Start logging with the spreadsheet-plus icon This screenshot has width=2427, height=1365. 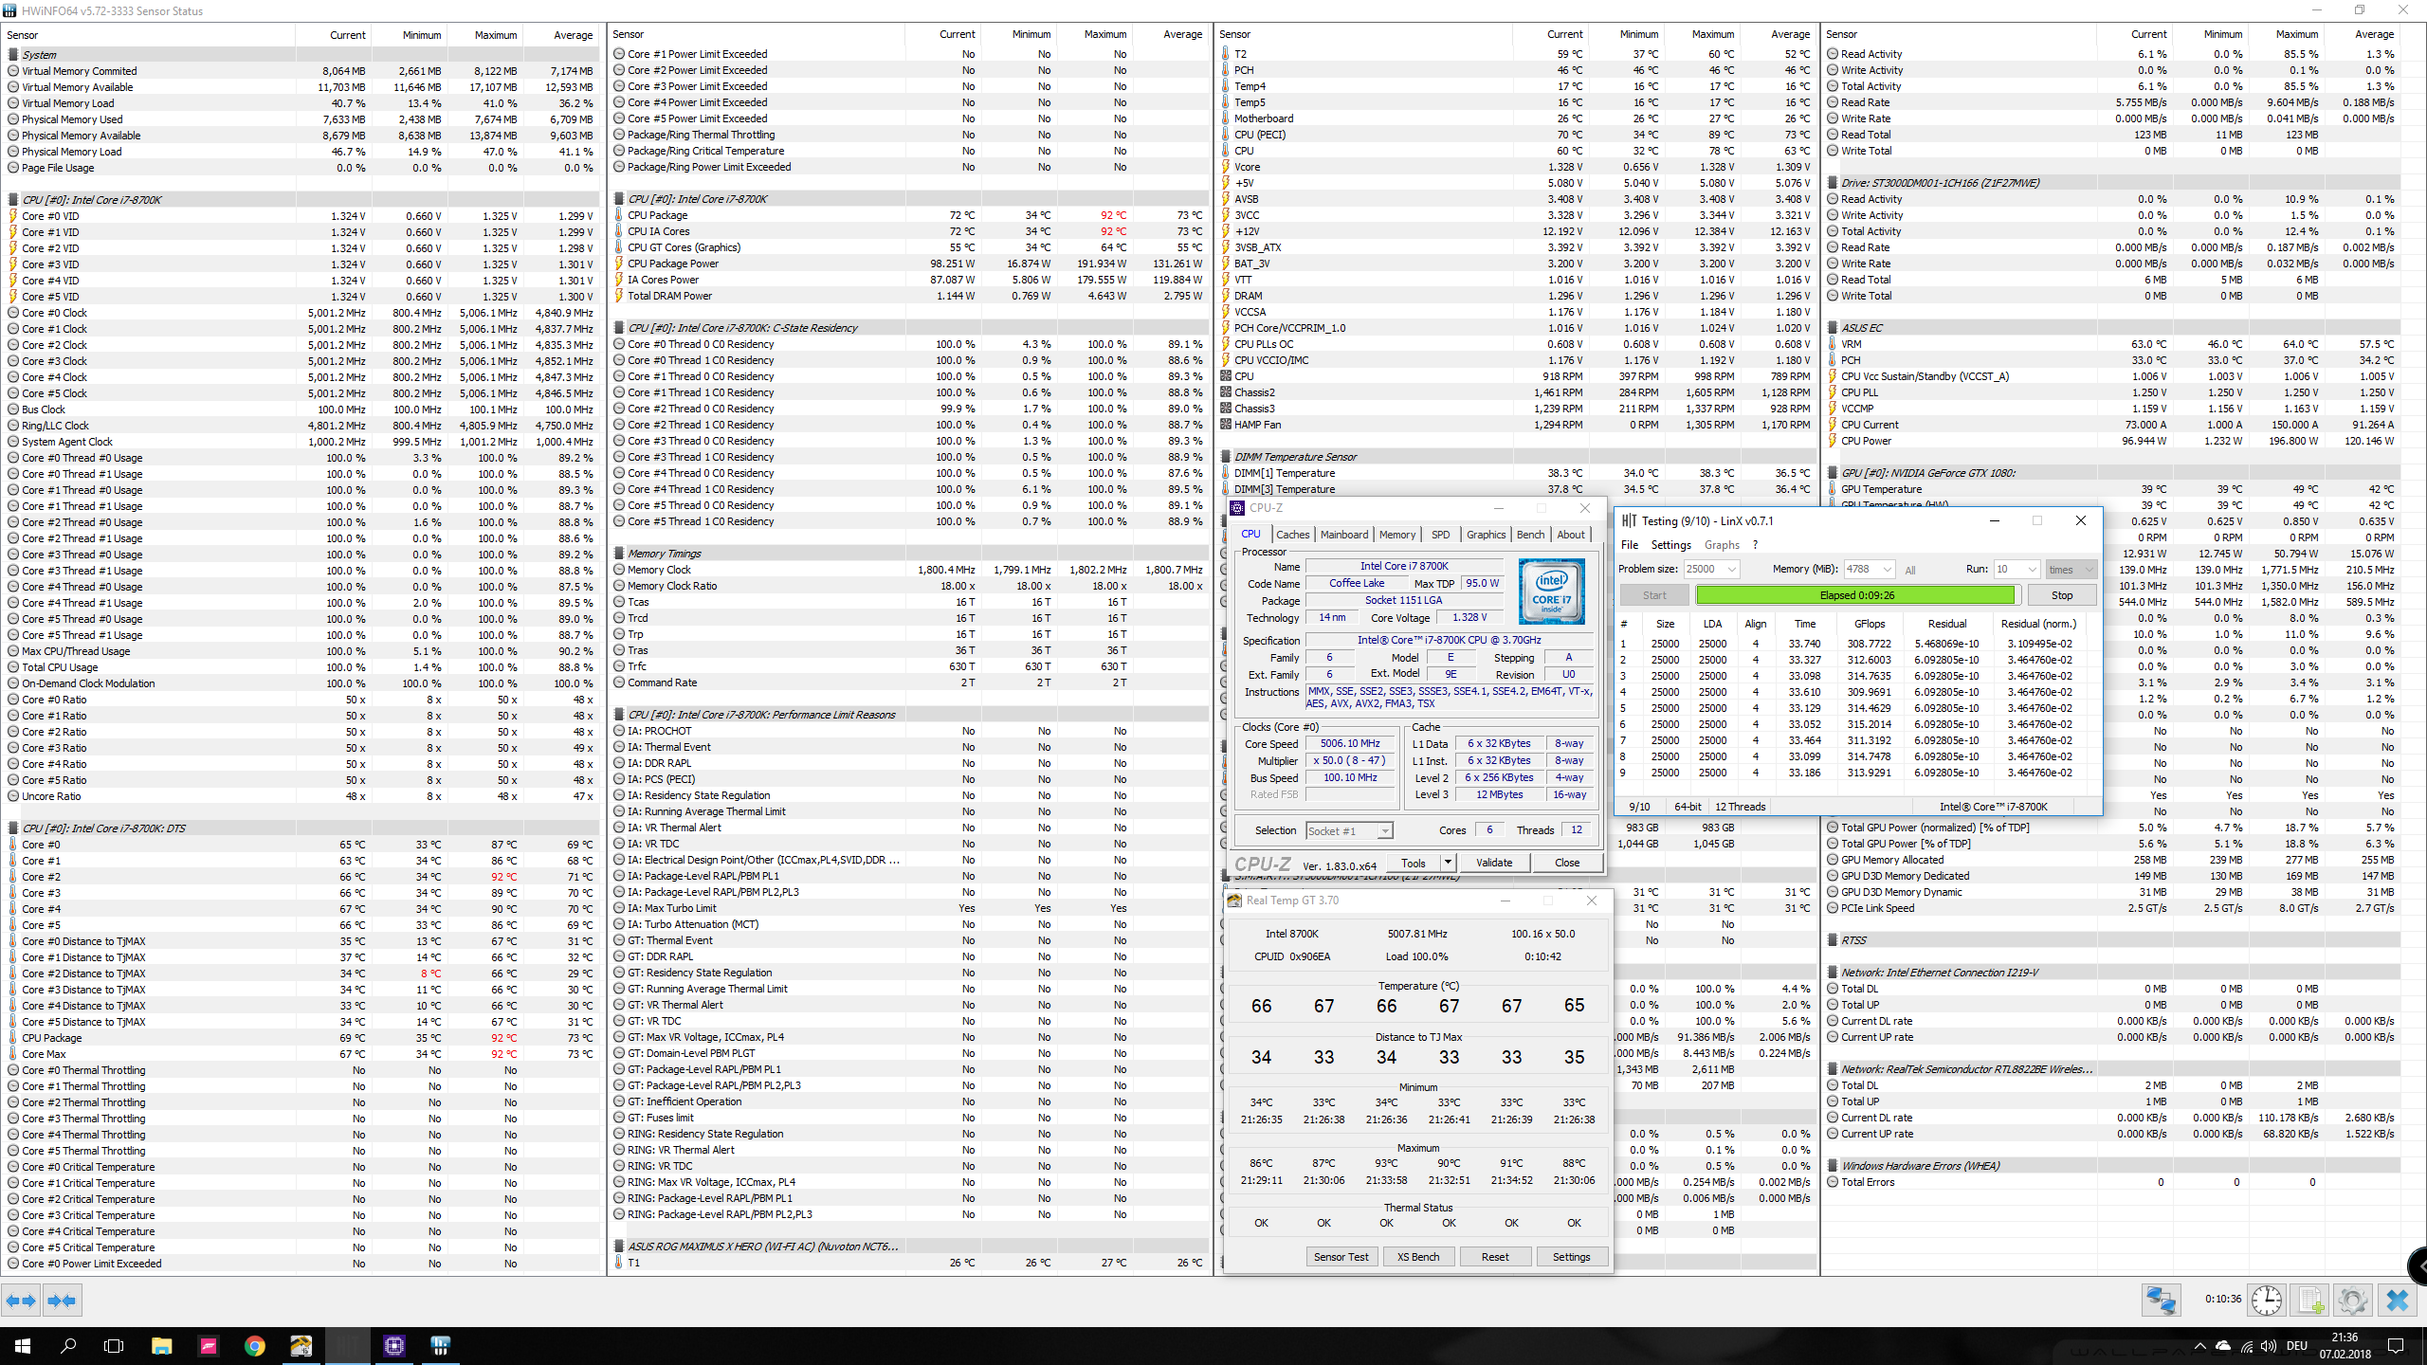pyautogui.click(x=2310, y=1300)
